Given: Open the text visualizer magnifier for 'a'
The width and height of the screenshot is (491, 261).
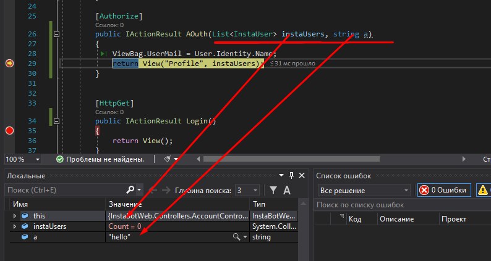Looking at the screenshot, I should (x=236, y=237).
